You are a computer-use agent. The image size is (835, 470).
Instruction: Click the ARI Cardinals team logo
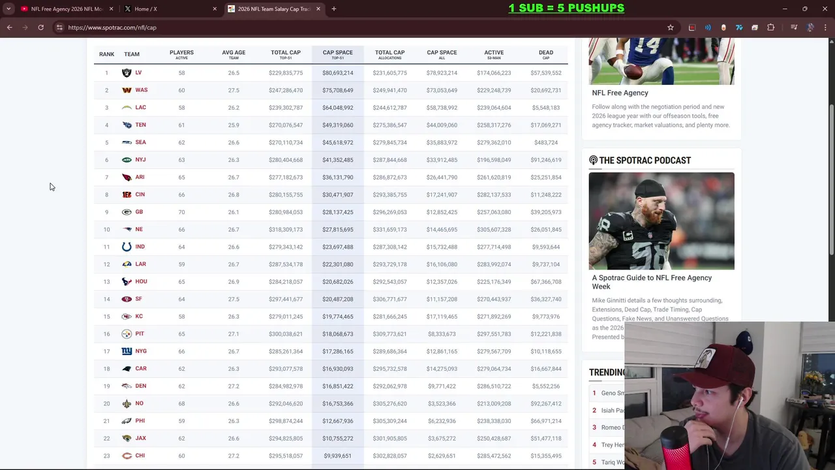(127, 177)
